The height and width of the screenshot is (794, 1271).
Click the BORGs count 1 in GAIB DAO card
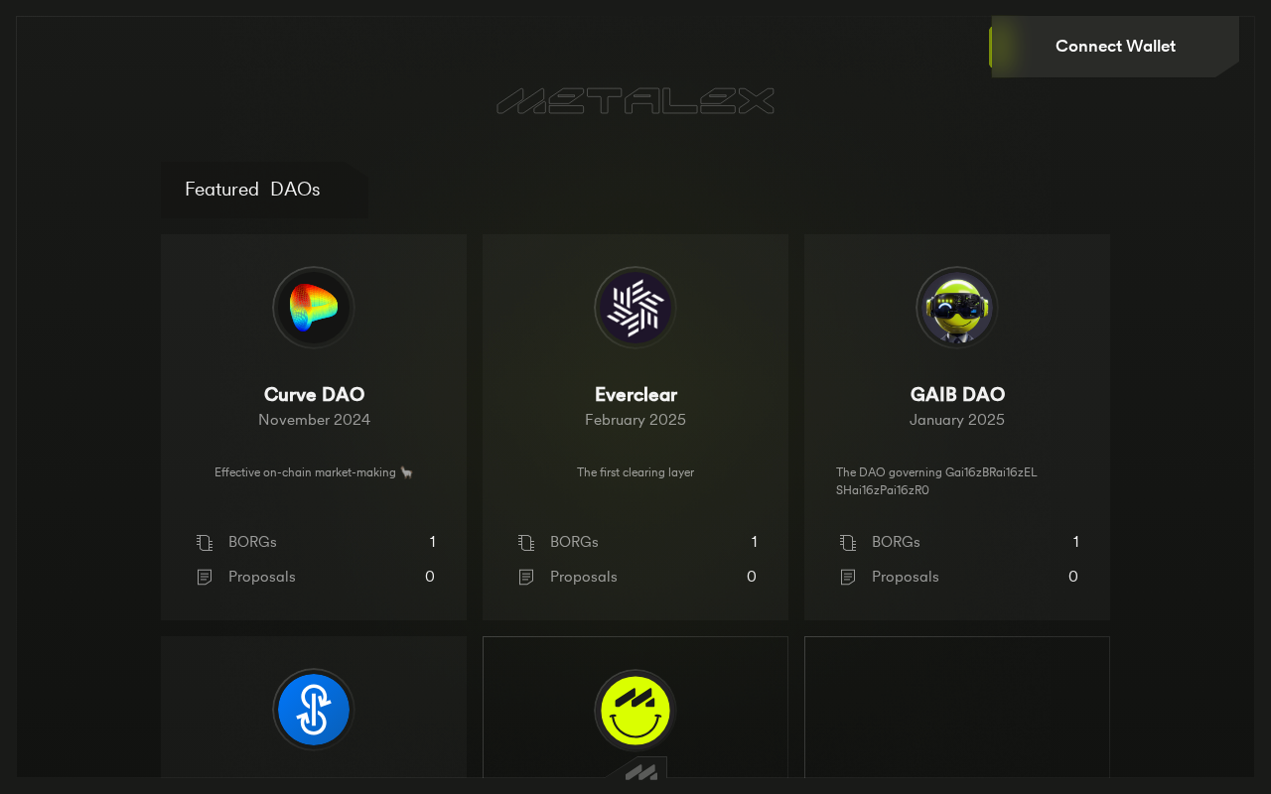[1075, 542]
